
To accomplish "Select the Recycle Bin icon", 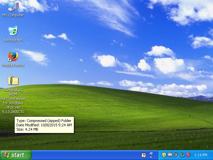I will point(13,31).
